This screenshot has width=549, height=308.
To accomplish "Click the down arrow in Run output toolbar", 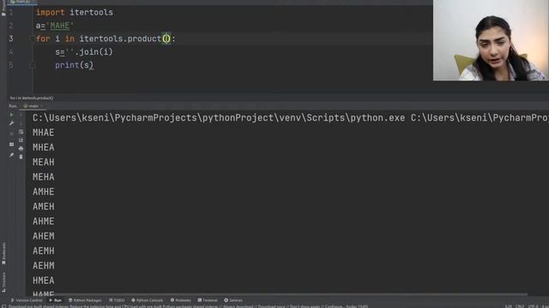I will (21, 123).
